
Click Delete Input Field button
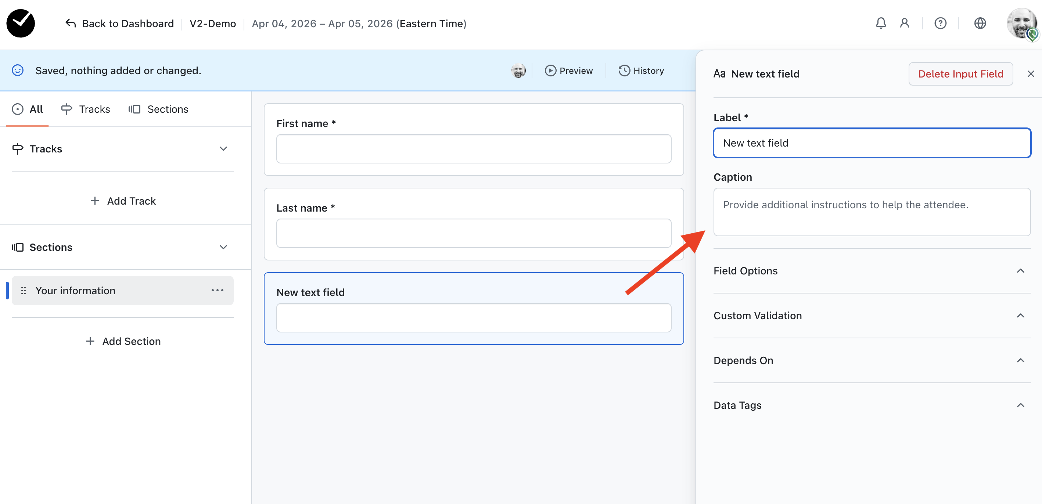[960, 74]
